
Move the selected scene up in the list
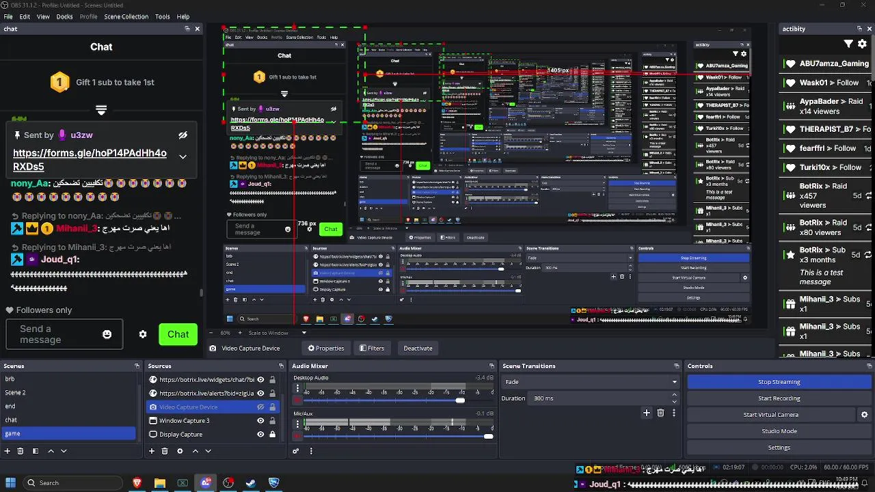click(x=51, y=451)
